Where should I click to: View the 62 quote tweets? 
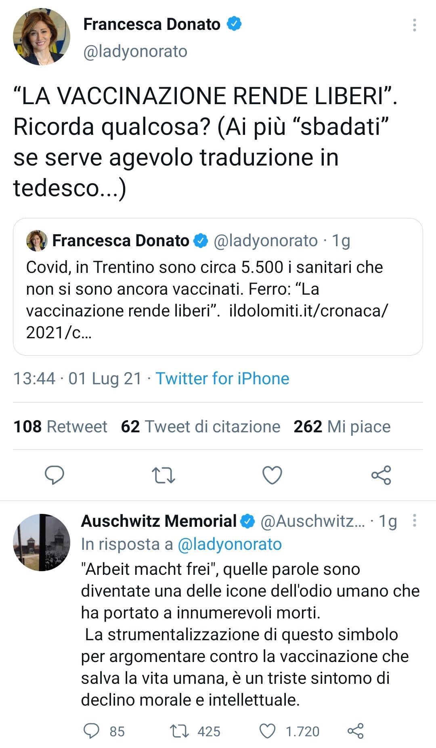200,427
